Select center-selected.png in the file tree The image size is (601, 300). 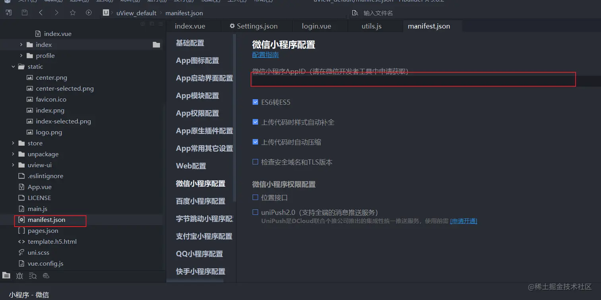65,88
